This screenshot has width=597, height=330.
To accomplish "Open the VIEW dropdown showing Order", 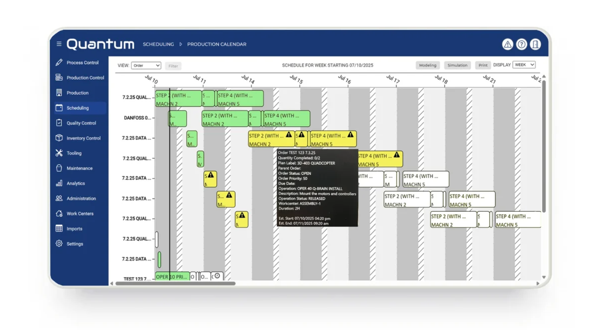I will coord(146,65).
